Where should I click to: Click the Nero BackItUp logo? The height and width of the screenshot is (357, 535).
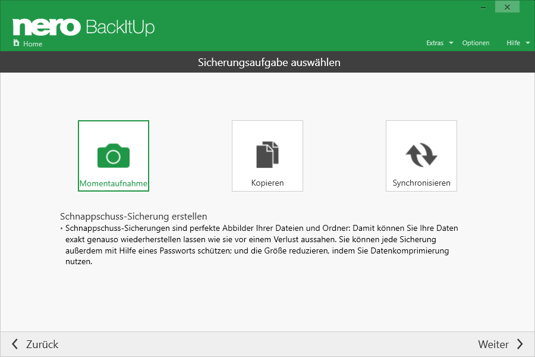tap(83, 27)
